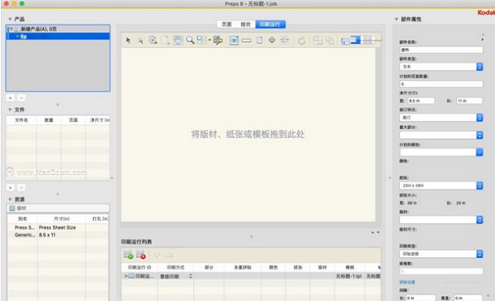
Task: Open the 版材 dropdown in properties panel
Action: (x=441, y=219)
